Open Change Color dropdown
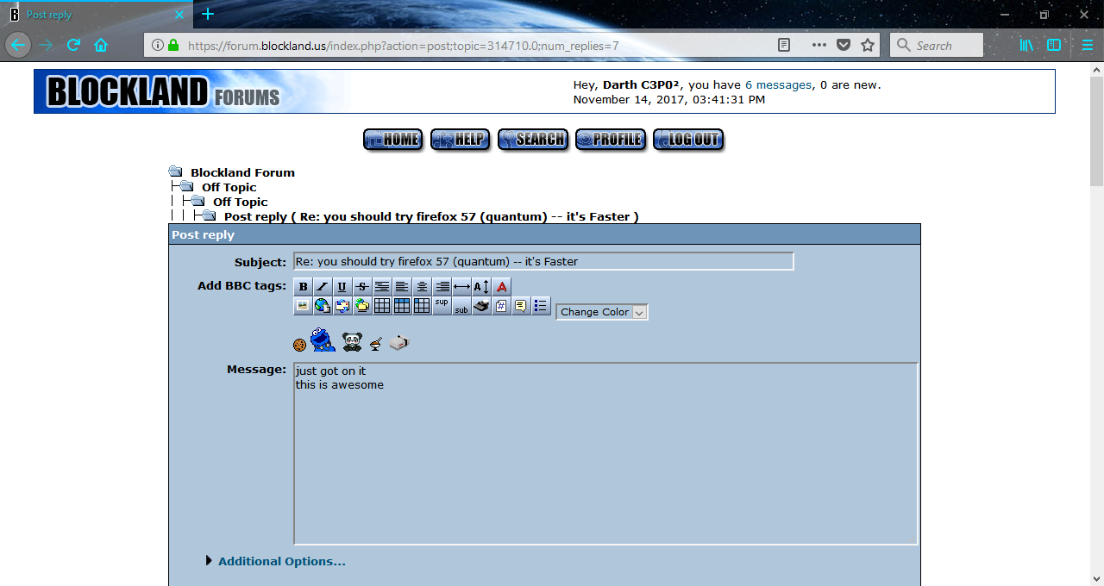The width and height of the screenshot is (1104, 586). pos(602,312)
